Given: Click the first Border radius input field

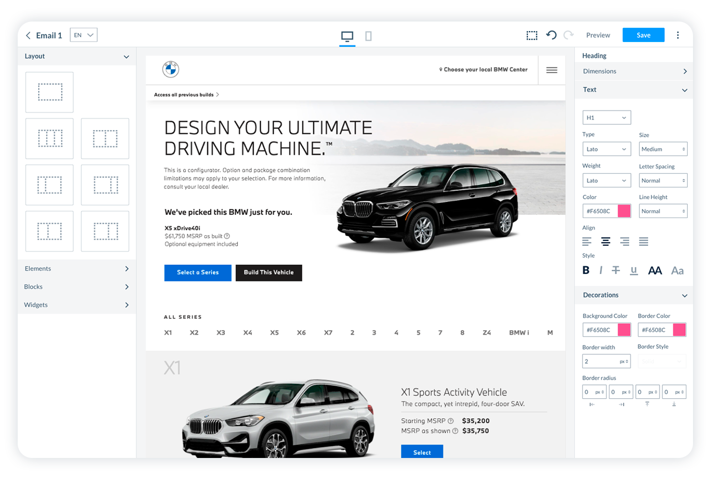Looking at the screenshot, I should coord(594,392).
